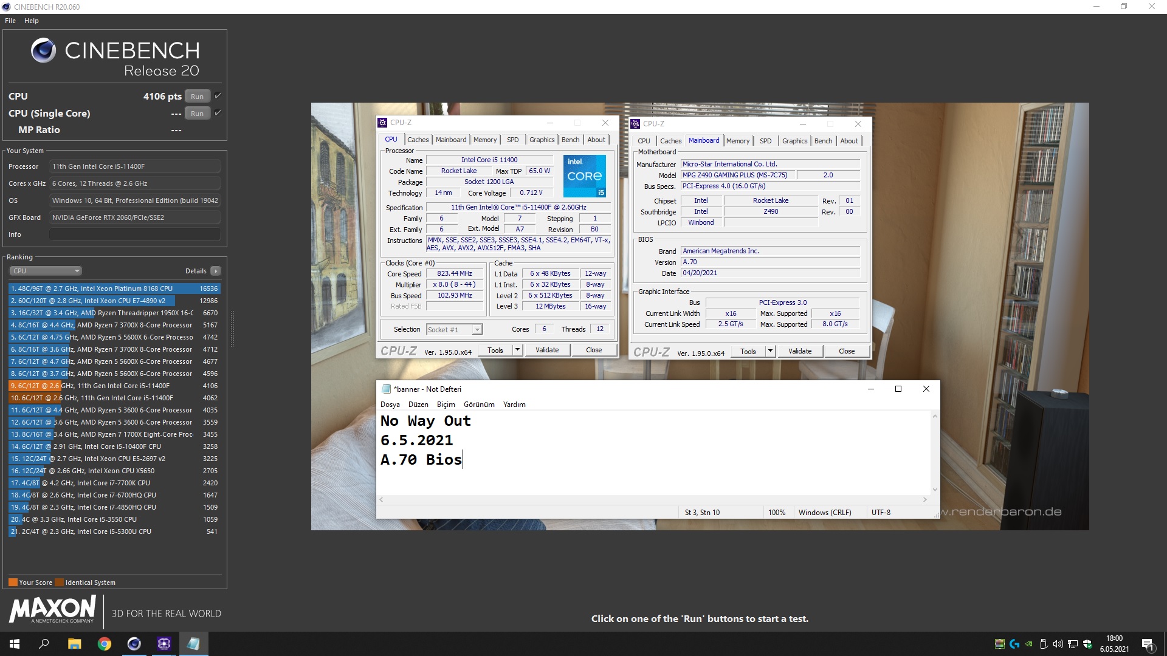The image size is (1167, 656).
Task: Open Notepad Yardım menu
Action: pyautogui.click(x=514, y=405)
